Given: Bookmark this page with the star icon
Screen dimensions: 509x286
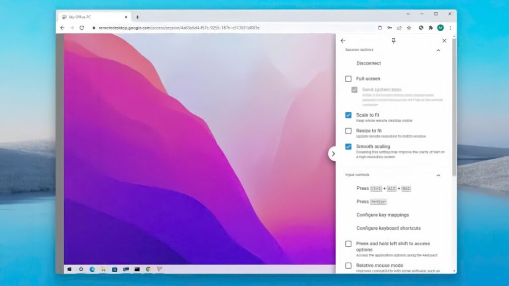Looking at the screenshot, I should [x=409, y=28].
